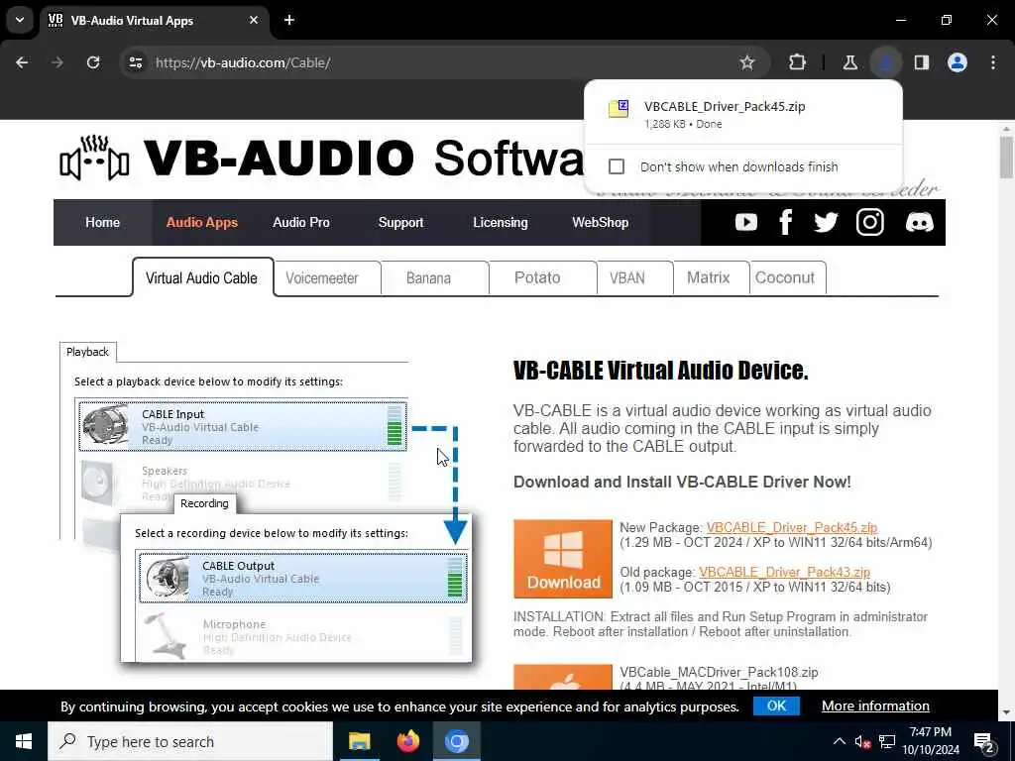Image resolution: width=1015 pixels, height=761 pixels.
Task: Open the Licensing menu
Action: point(501,223)
